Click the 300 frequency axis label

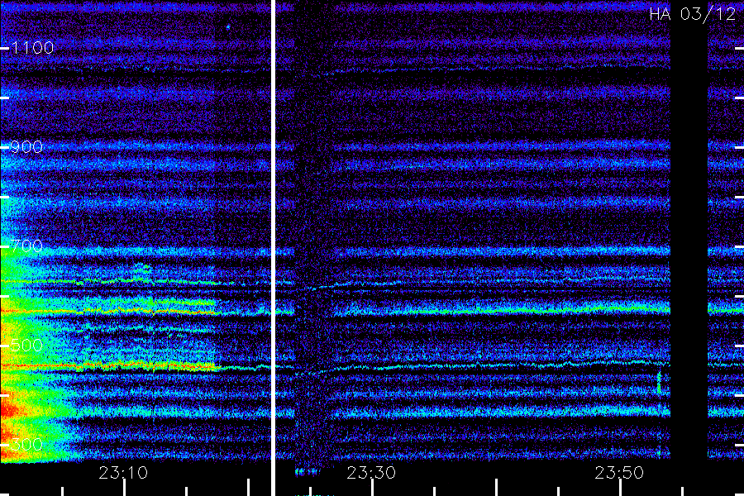[x=26, y=444]
